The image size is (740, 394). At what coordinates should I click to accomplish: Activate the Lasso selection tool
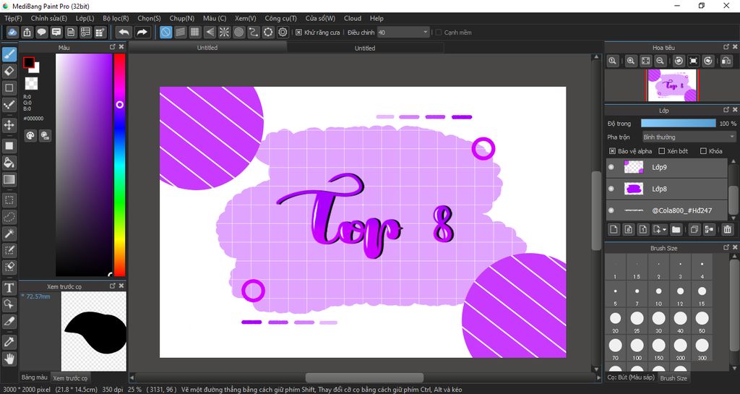pyautogui.click(x=9, y=217)
